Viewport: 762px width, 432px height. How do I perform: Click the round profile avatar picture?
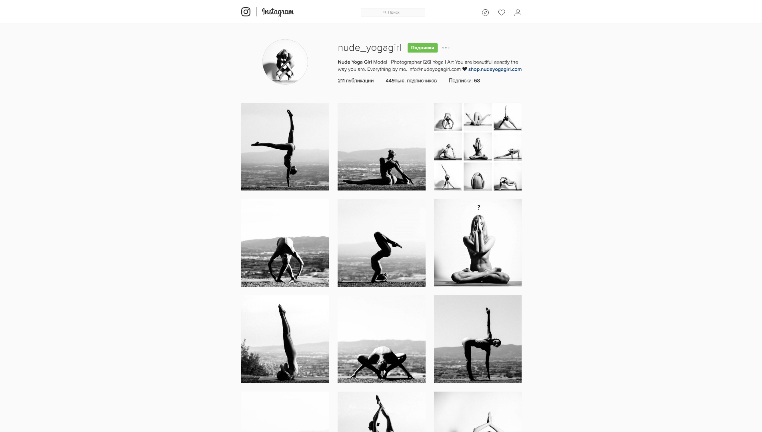285,62
